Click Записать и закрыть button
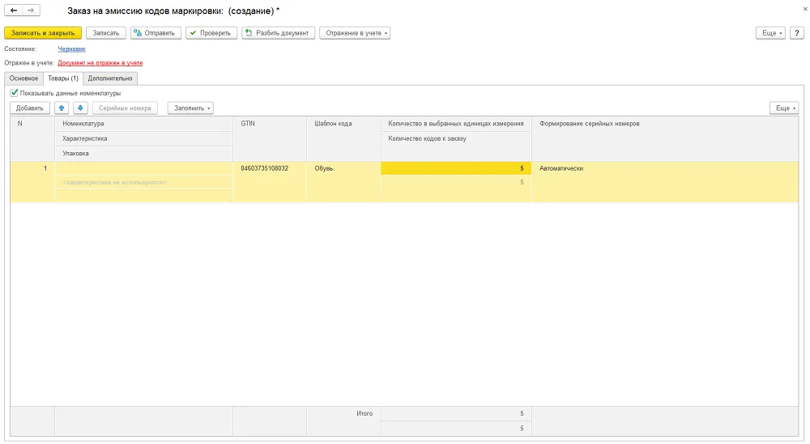 pyautogui.click(x=43, y=33)
